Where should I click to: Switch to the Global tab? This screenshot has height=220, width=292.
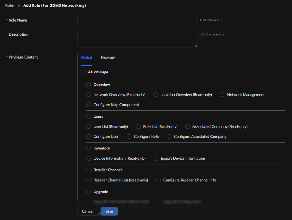[x=86, y=57]
